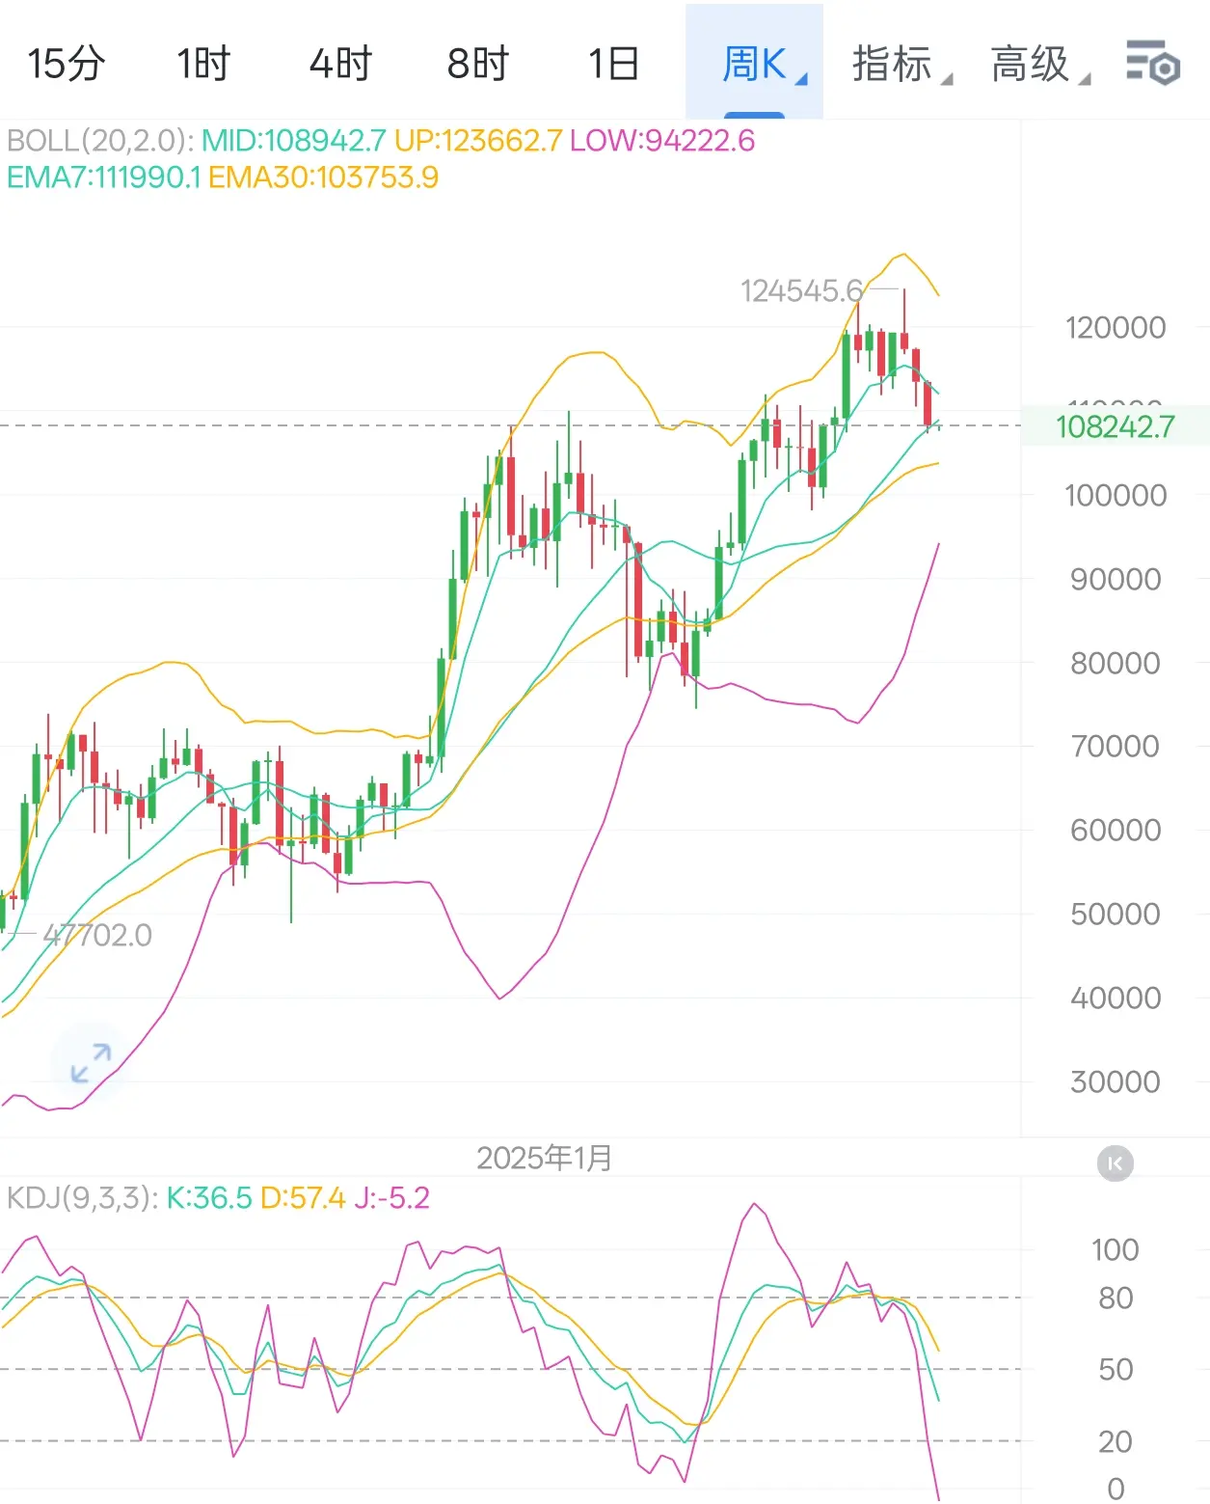1210x1504 pixels.
Task: Tap the LOW:94222.6 value
Action: click(662, 141)
